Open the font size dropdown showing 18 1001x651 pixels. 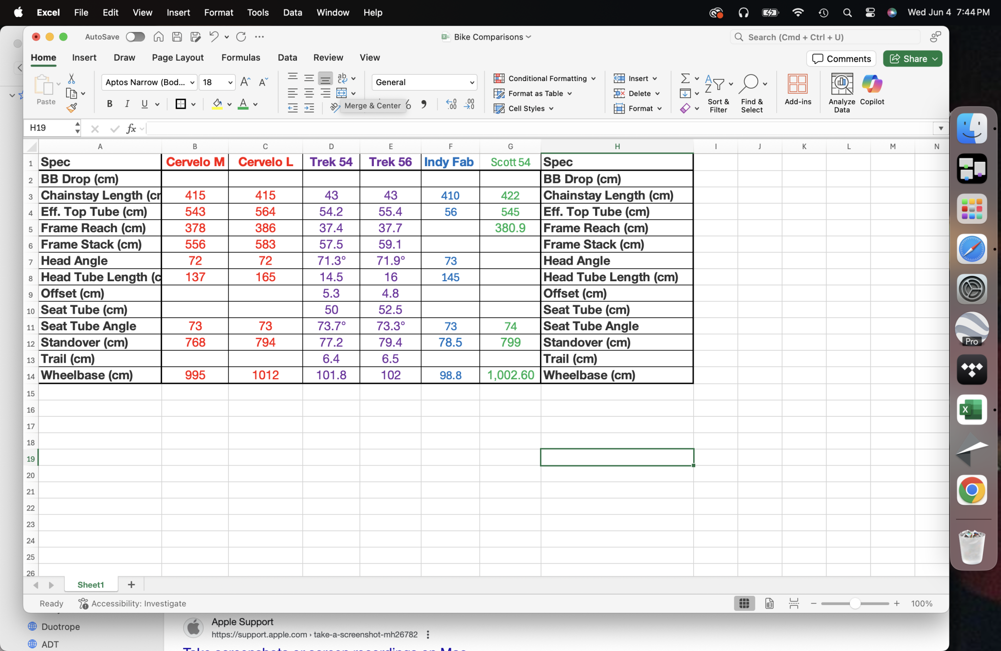(x=230, y=83)
